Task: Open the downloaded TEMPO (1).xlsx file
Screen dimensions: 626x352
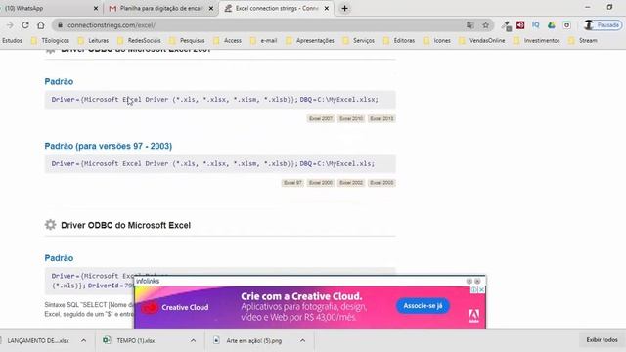Action: pos(136,341)
